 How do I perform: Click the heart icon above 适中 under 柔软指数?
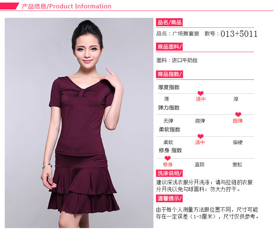pos(201,136)
